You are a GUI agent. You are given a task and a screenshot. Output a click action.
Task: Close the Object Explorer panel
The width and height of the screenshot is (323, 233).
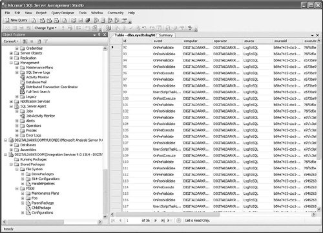[x=105, y=34]
